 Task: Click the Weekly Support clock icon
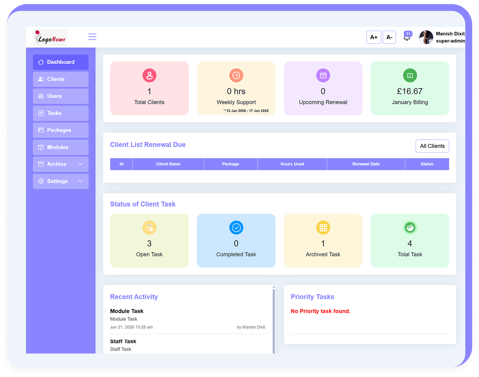tap(236, 75)
